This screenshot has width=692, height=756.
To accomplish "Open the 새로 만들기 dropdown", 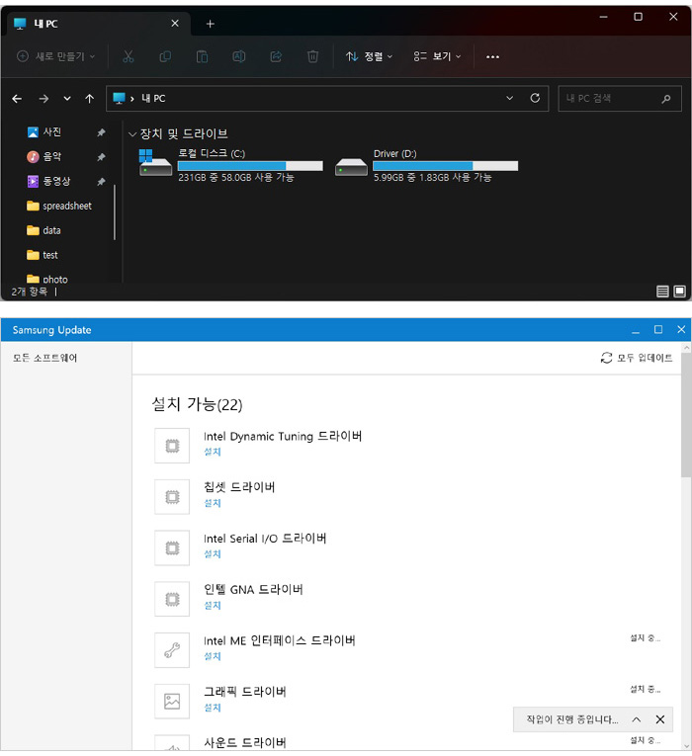I will [x=56, y=56].
